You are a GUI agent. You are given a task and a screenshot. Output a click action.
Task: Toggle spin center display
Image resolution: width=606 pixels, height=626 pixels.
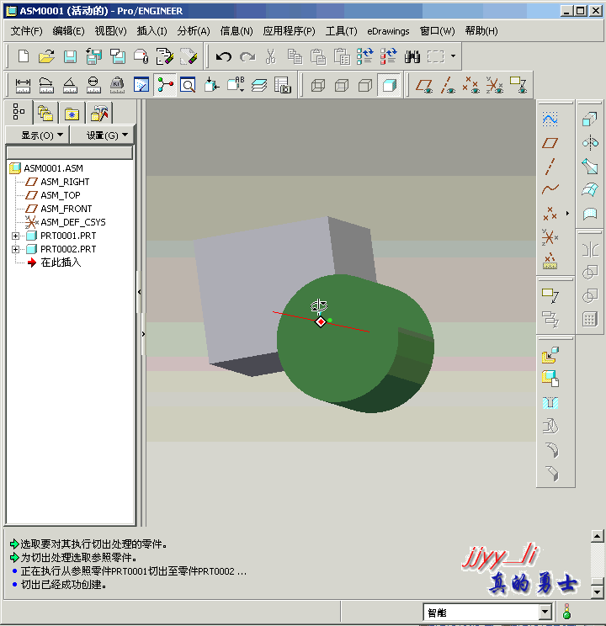tap(165, 85)
